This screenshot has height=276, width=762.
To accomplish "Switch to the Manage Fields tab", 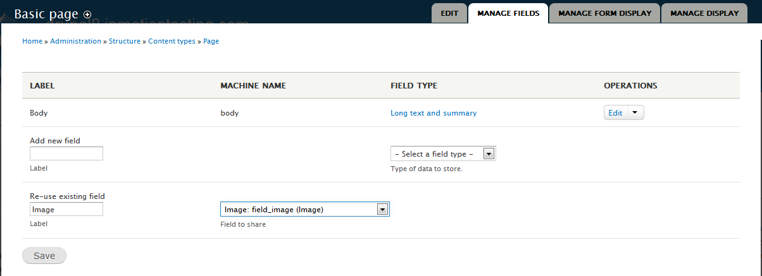I will pyautogui.click(x=508, y=13).
